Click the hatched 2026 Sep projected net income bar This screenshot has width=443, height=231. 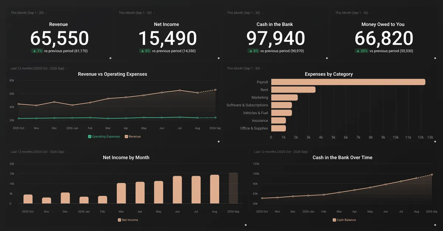(x=233, y=188)
